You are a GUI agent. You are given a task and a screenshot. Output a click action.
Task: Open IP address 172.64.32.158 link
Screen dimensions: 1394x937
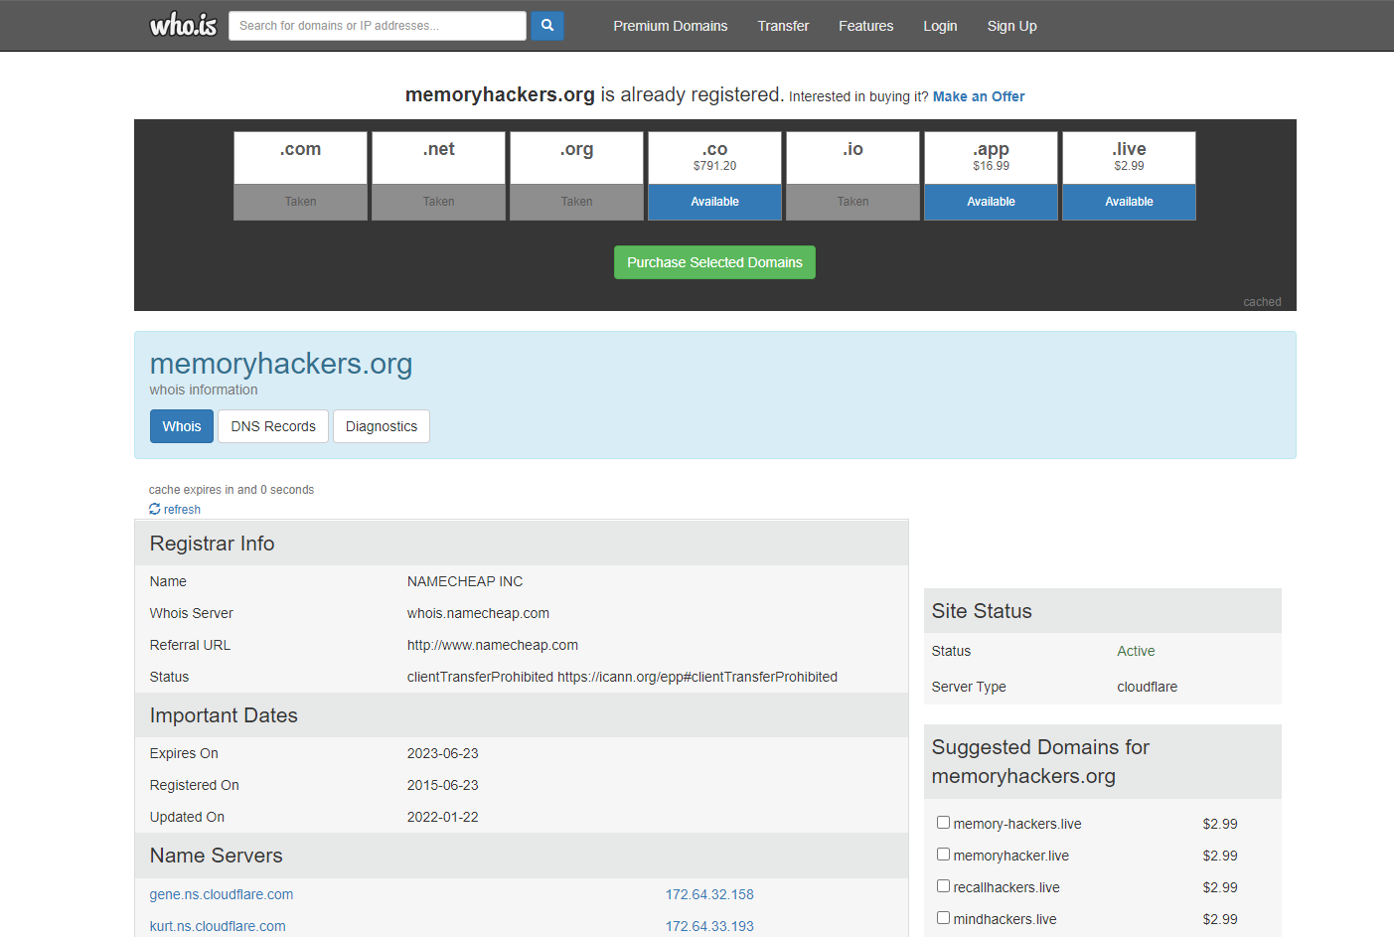pyautogui.click(x=709, y=894)
